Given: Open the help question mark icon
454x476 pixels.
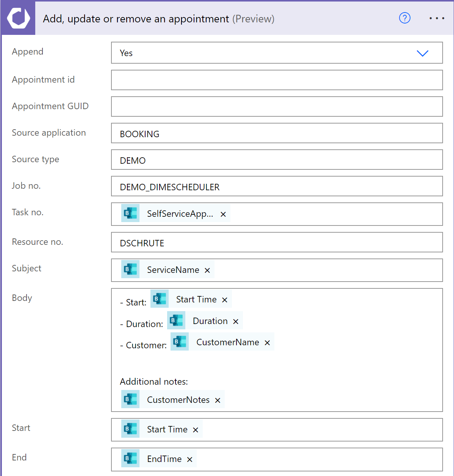Looking at the screenshot, I should pyautogui.click(x=405, y=18).
